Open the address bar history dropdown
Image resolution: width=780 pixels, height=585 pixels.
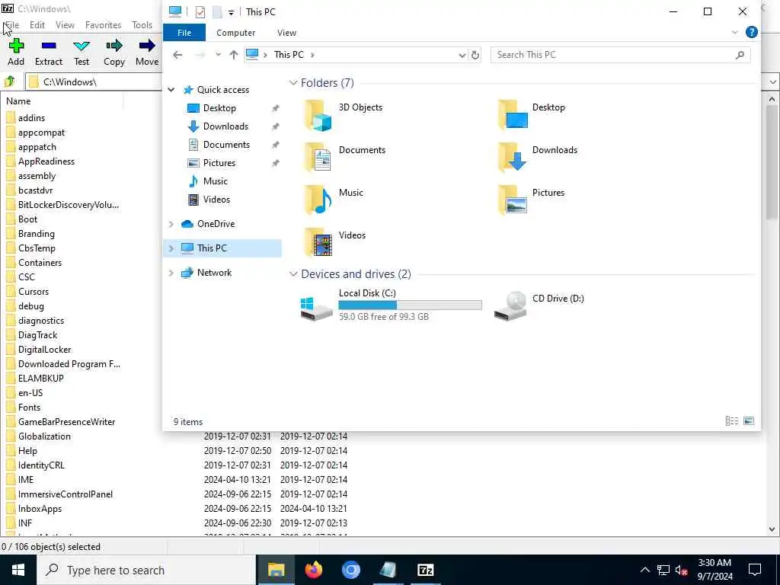(462, 55)
